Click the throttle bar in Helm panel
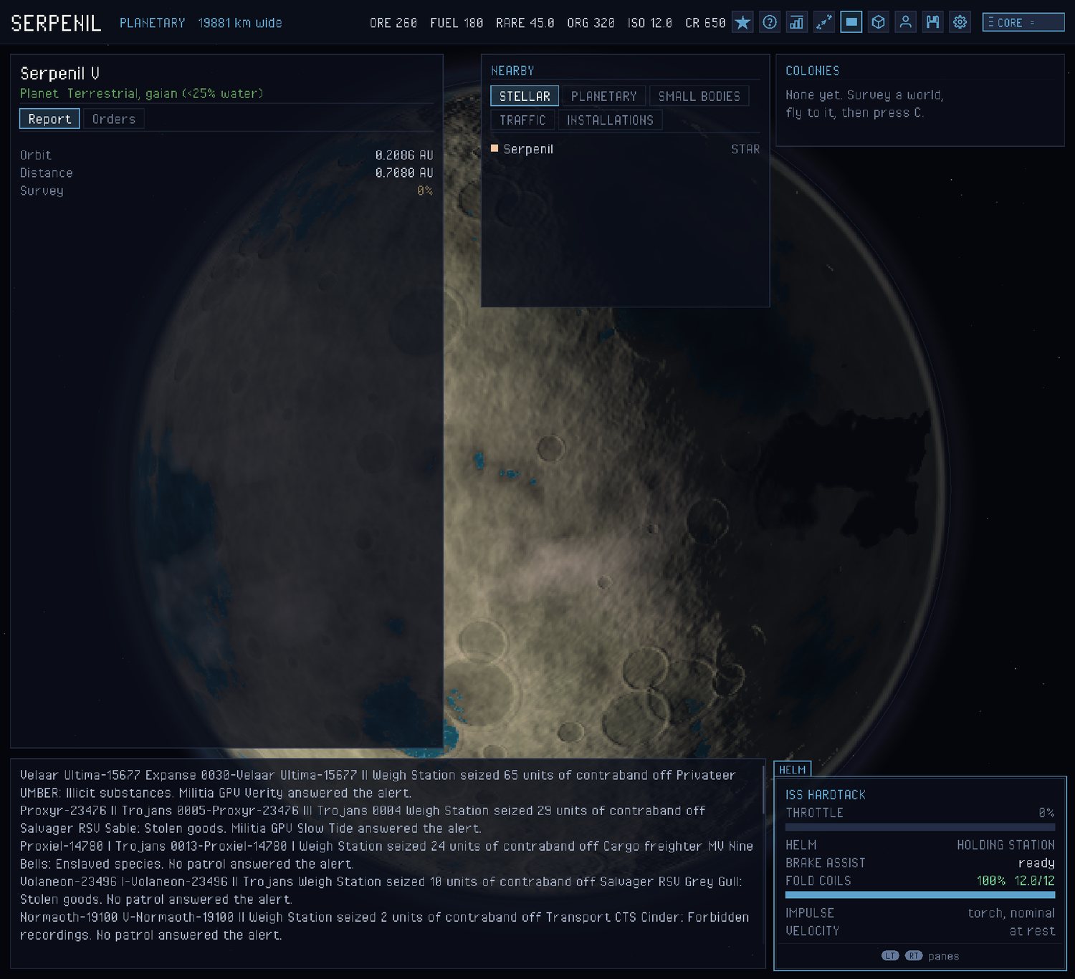The height and width of the screenshot is (979, 1075). (920, 827)
